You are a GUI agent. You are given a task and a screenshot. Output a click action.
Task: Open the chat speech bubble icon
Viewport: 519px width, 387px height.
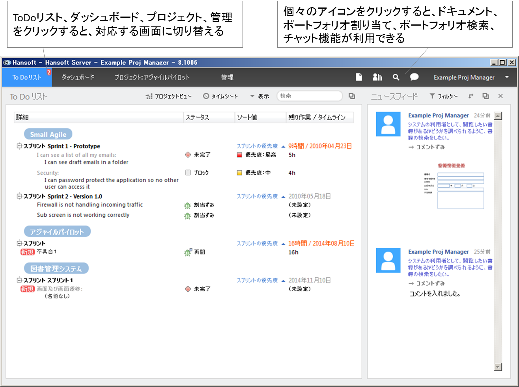coord(414,77)
